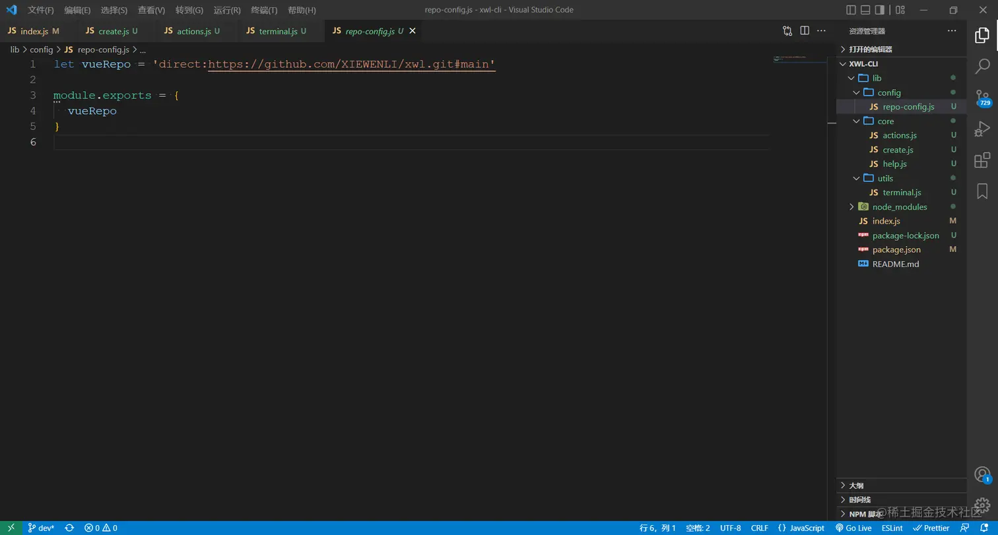Open help.js in the file tree
This screenshot has height=535, width=998.
(902, 164)
